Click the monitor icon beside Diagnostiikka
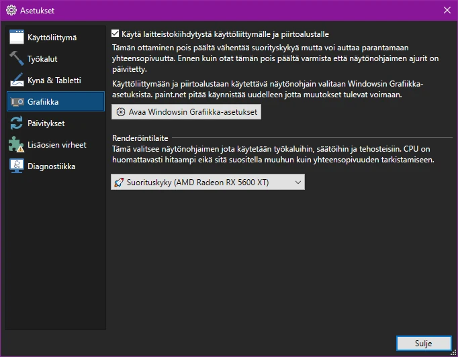Viewport: 458px width, 357px height. point(17,166)
